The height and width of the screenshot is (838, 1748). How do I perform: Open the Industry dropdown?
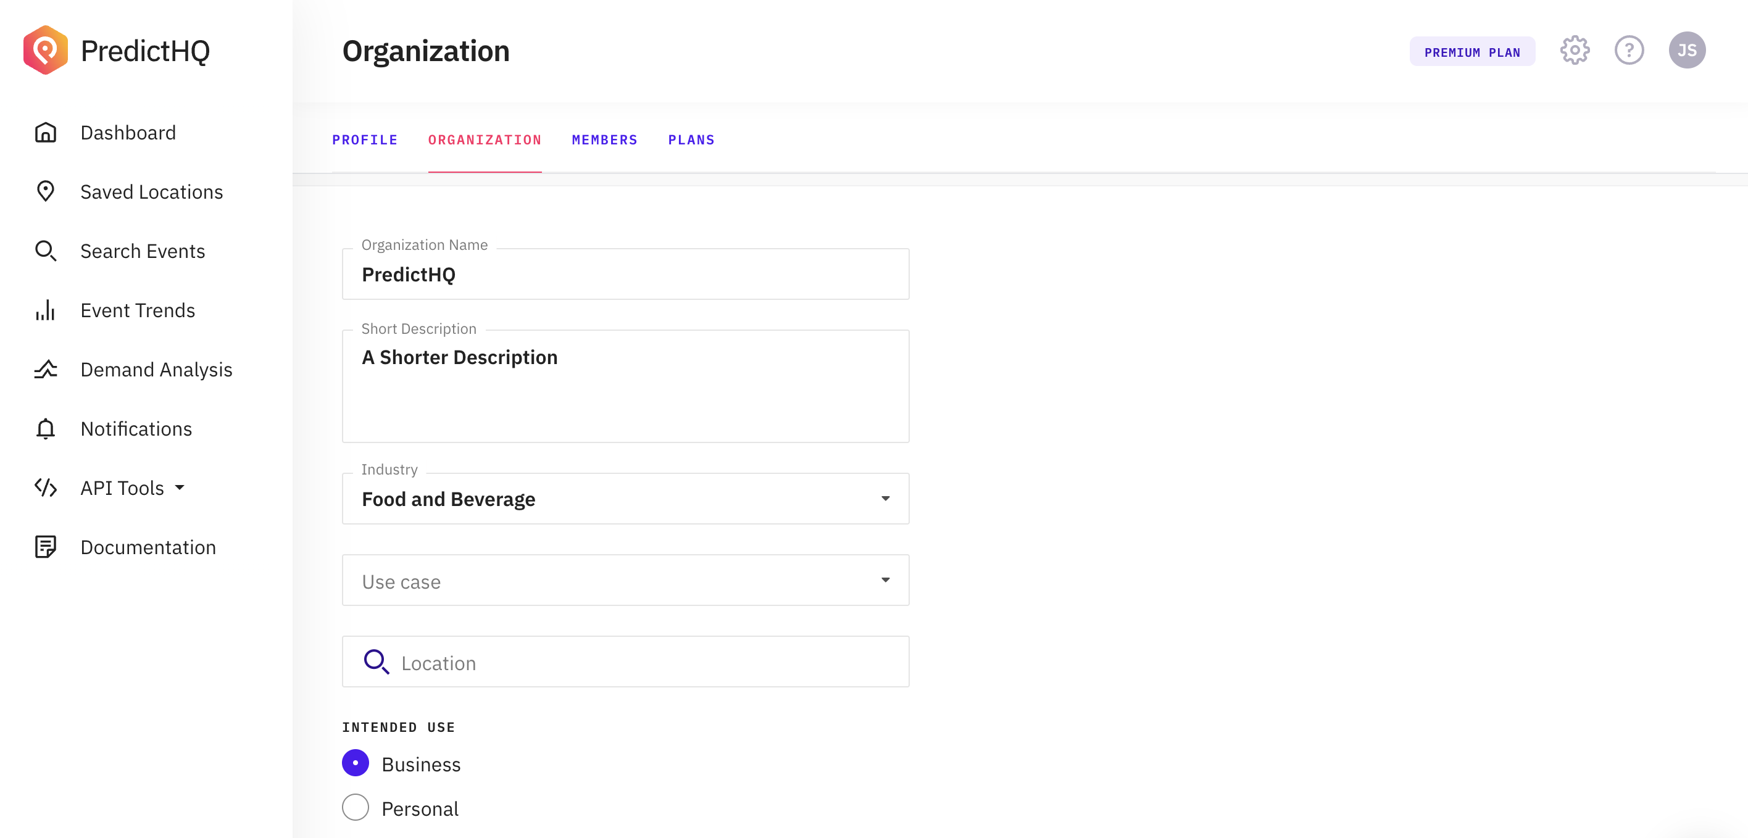[x=625, y=499]
